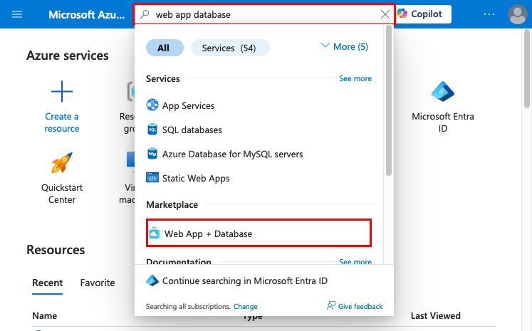Click See more next to Documentation
Image resolution: width=532 pixels, height=331 pixels.
coord(355,261)
